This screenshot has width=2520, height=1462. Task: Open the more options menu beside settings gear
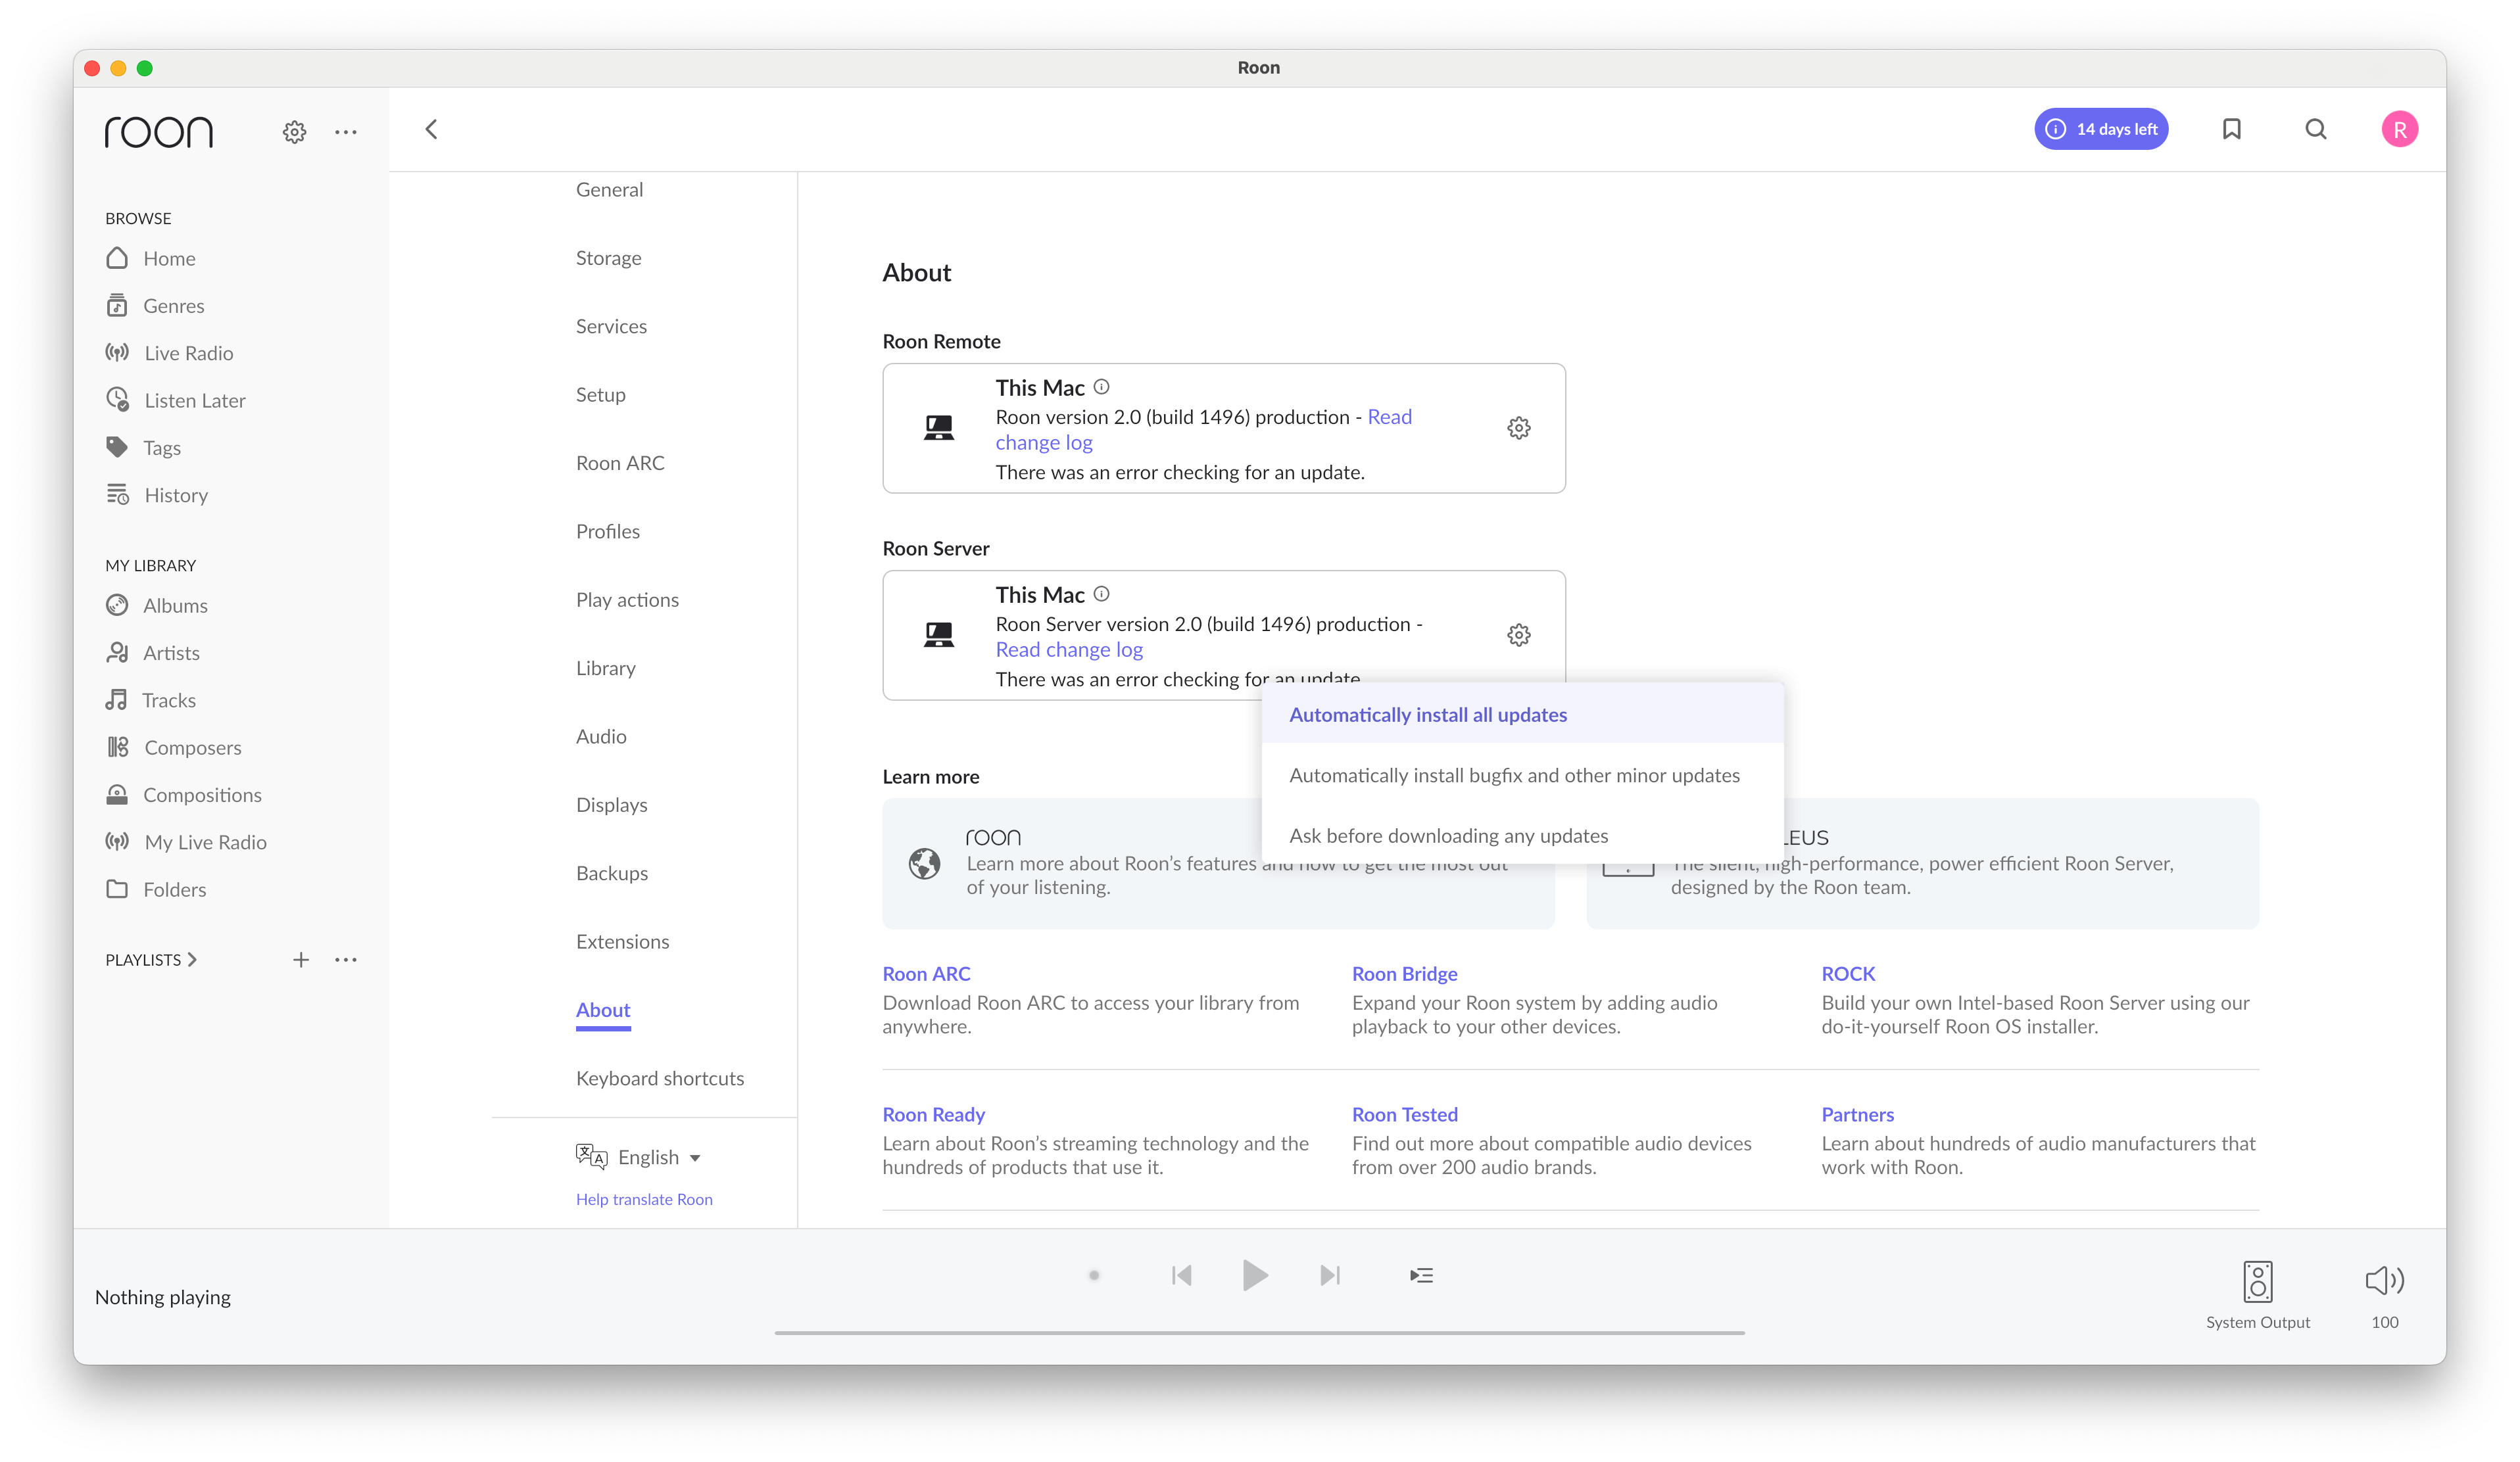(346, 131)
